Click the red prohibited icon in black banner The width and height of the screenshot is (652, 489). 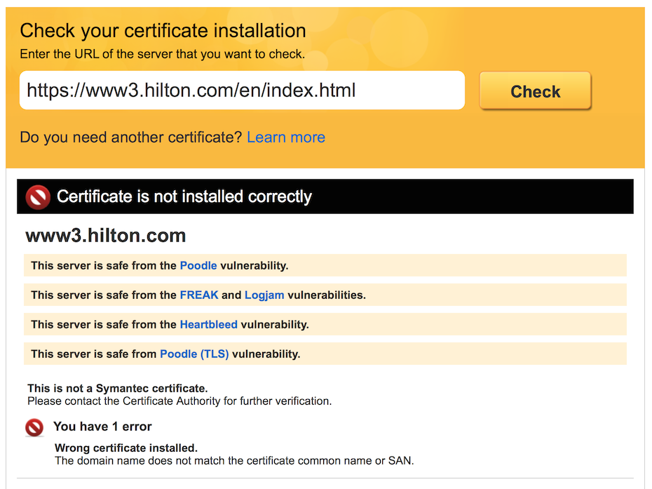click(x=38, y=197)
